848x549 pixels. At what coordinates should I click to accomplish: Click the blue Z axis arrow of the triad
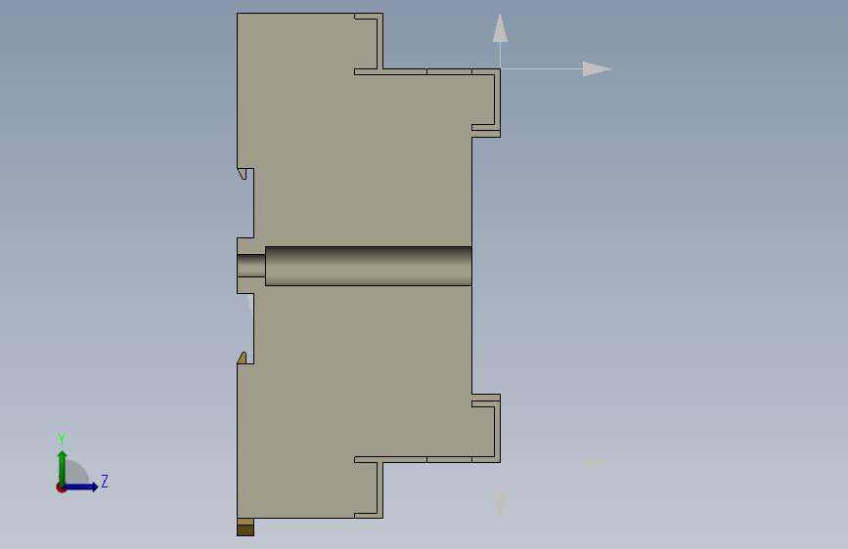pos(81,486)
